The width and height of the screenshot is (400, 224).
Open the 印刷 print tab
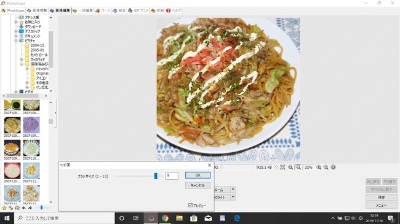tap(157, 10)
